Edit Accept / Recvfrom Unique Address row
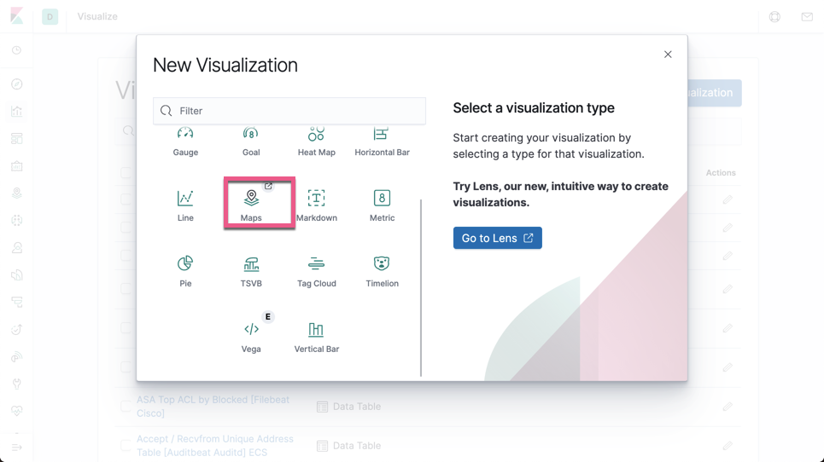Viewport: 824px width, 462px height. [x=728, y=446]
